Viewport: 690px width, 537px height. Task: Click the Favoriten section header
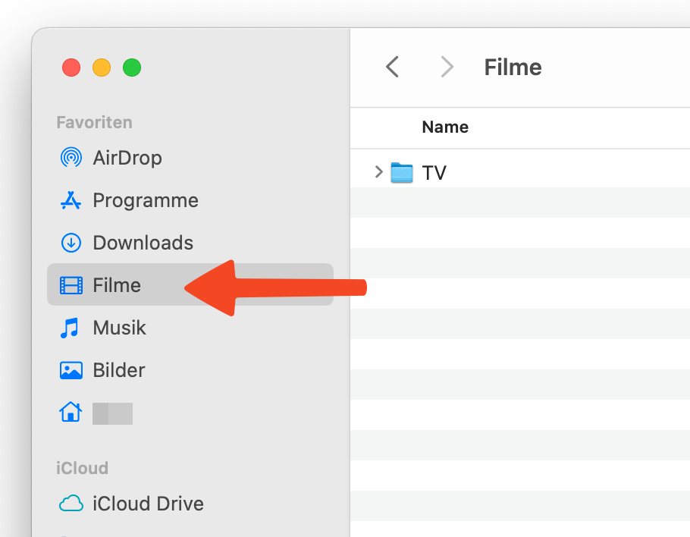pos(94,122)
